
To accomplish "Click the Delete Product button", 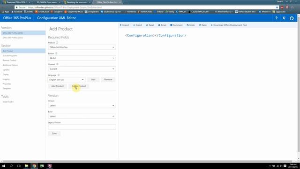I will pyautogui.click(x=79, y=86).
